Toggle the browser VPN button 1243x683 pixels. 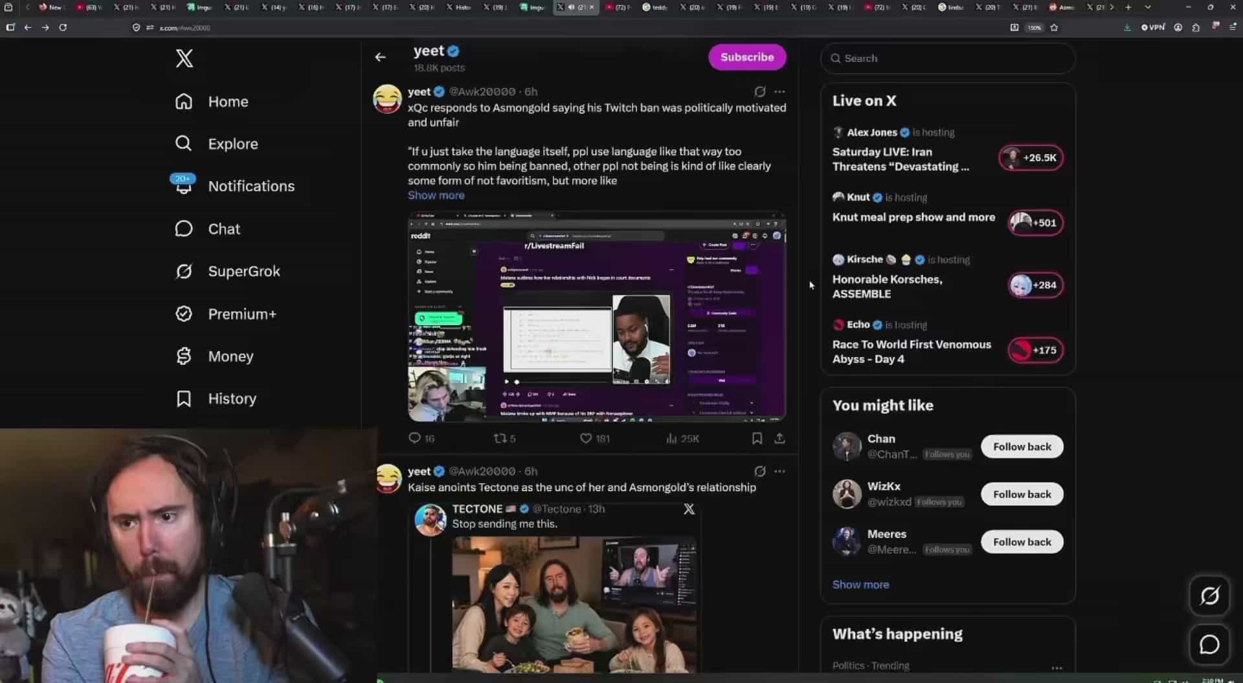click(1153, 28)
